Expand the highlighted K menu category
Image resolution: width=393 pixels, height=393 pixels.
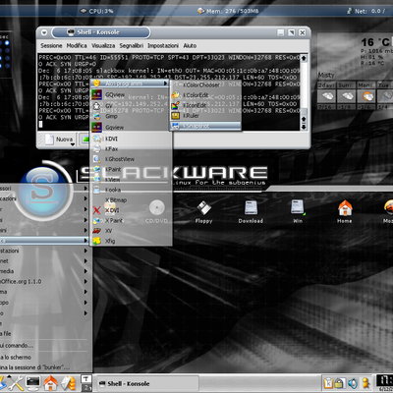pos(44,241)
